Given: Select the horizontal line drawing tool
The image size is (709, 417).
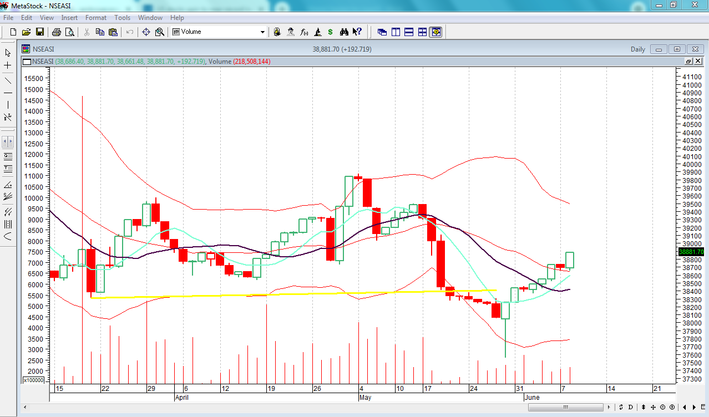Looking at the screenshot, I should point(8,92).
